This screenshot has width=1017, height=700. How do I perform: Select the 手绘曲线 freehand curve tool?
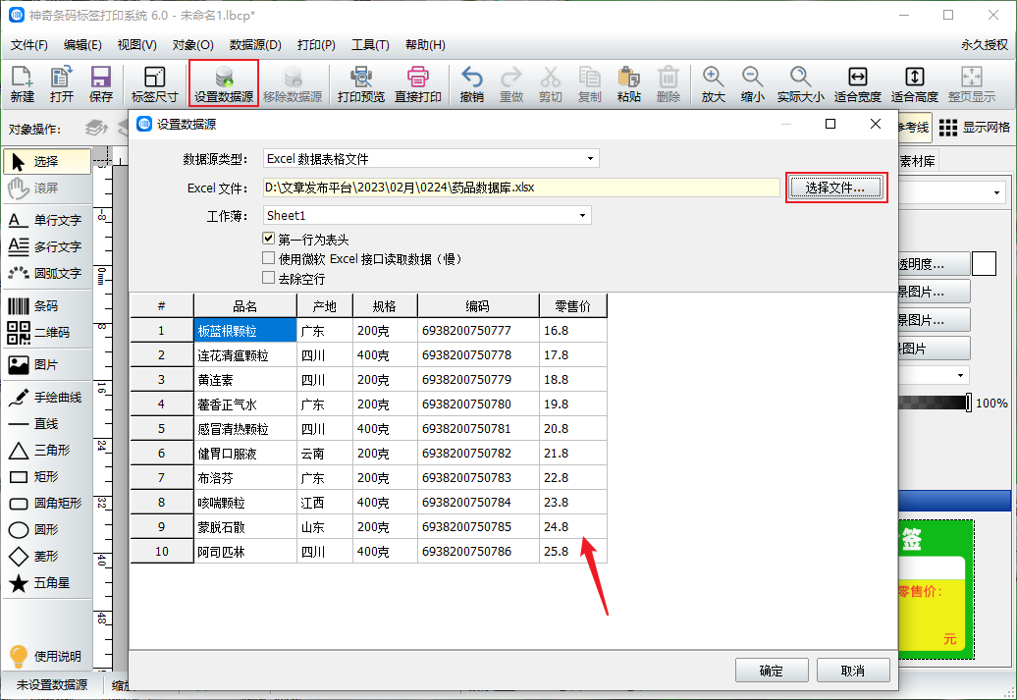[47, 397]
